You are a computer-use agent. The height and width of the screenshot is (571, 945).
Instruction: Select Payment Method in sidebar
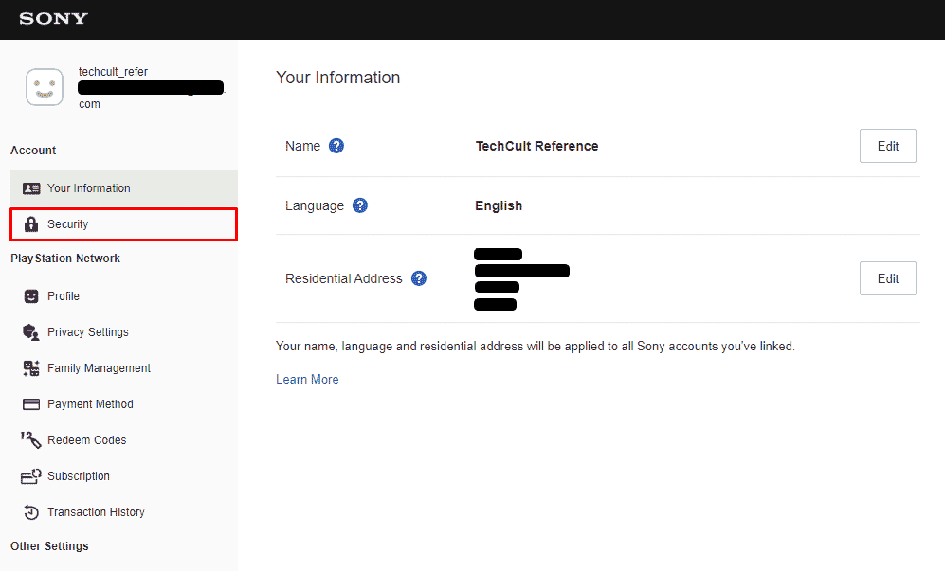click(x=124, y=404)
